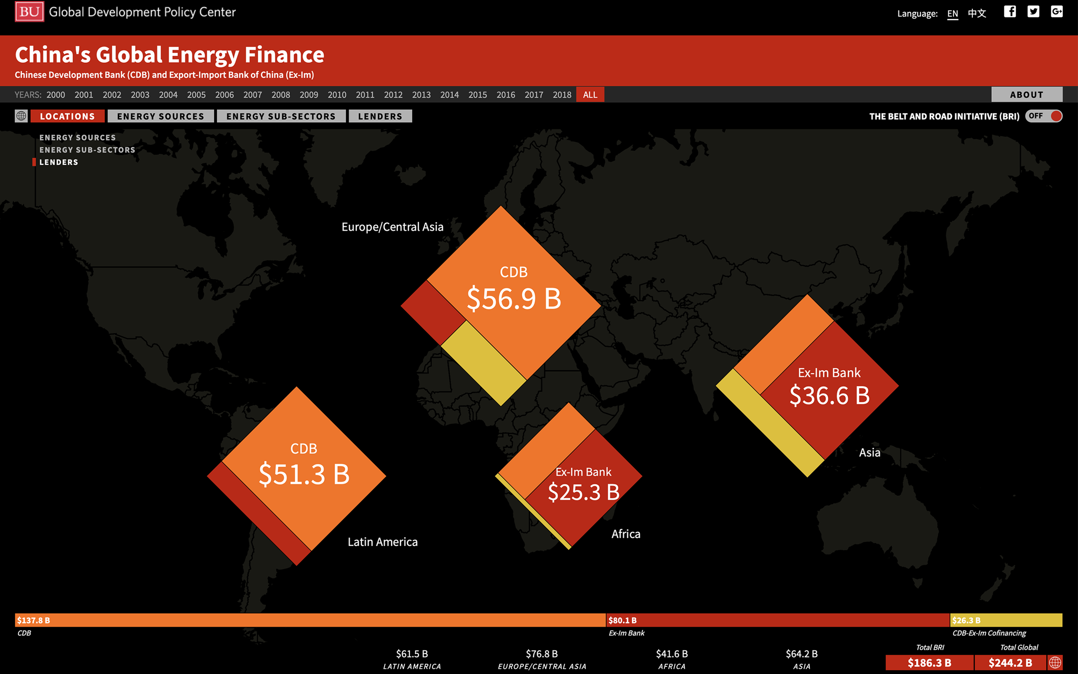
Task: Select the ENERGY SOURCES tab
Action: pos(161,116)
